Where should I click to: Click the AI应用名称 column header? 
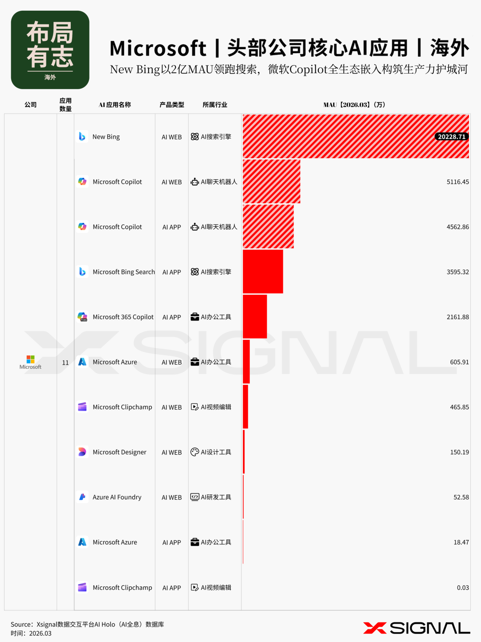tap(115, 105)
